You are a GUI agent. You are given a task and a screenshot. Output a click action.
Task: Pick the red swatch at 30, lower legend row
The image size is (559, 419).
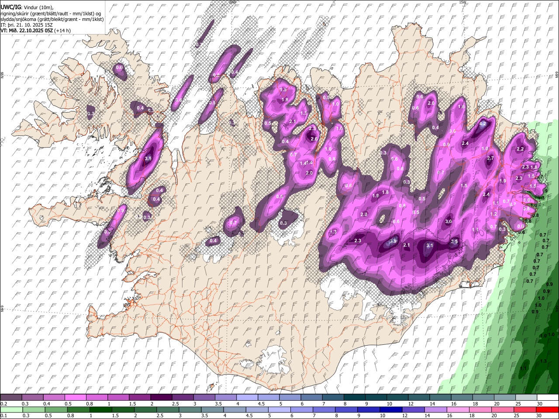coord(547,409)
